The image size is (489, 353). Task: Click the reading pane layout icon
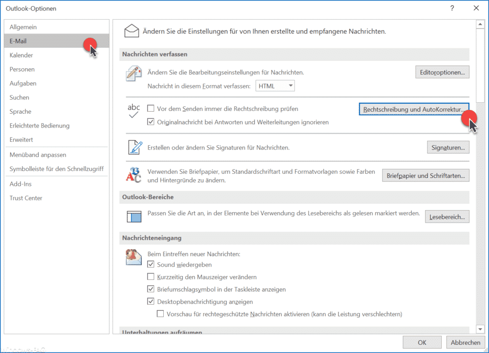134,216
